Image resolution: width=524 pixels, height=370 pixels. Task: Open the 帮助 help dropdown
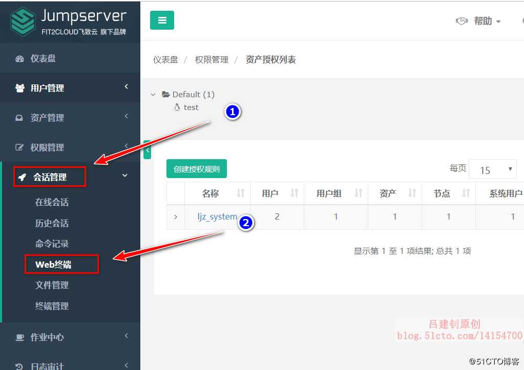click(487, 21)
